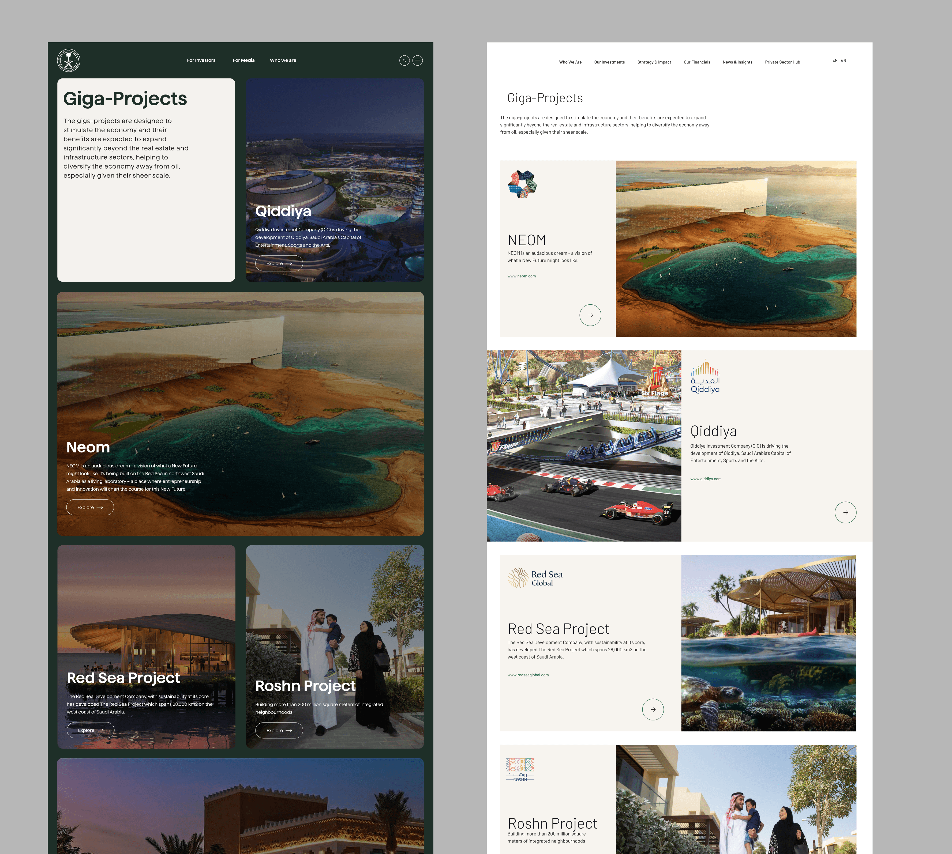Viewport: 952px width, 854px height.
Task: Click the PIF emblem logo in dark header
Action: tap(69, 61)
